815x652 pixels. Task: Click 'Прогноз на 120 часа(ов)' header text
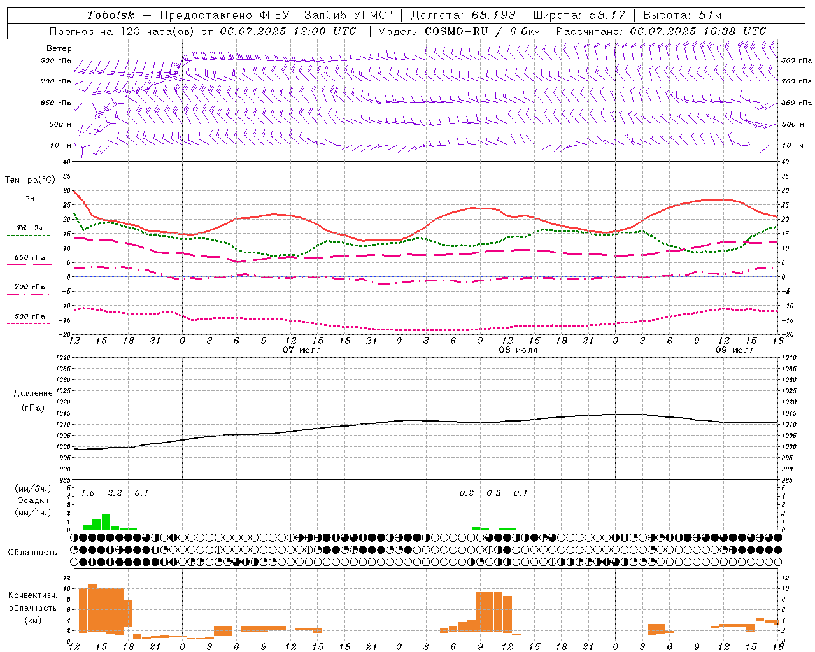coord(122,31)
